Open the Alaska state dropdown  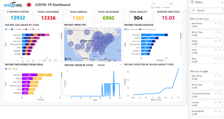[110, 65]
